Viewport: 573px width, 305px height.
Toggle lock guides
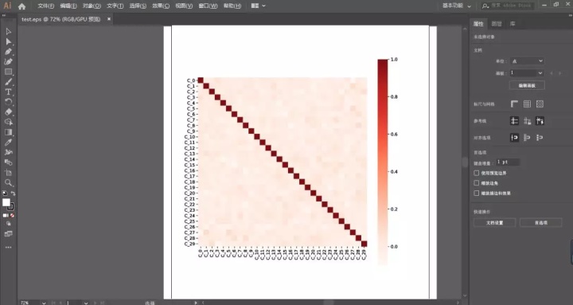pyautogui.click(x=527, y=121)
